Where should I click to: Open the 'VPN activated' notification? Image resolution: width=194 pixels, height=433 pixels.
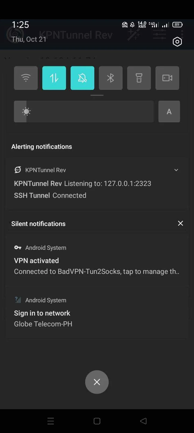click(x=97, y=260)
